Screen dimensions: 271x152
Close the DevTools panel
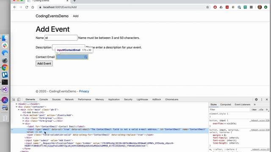[267, 100]
